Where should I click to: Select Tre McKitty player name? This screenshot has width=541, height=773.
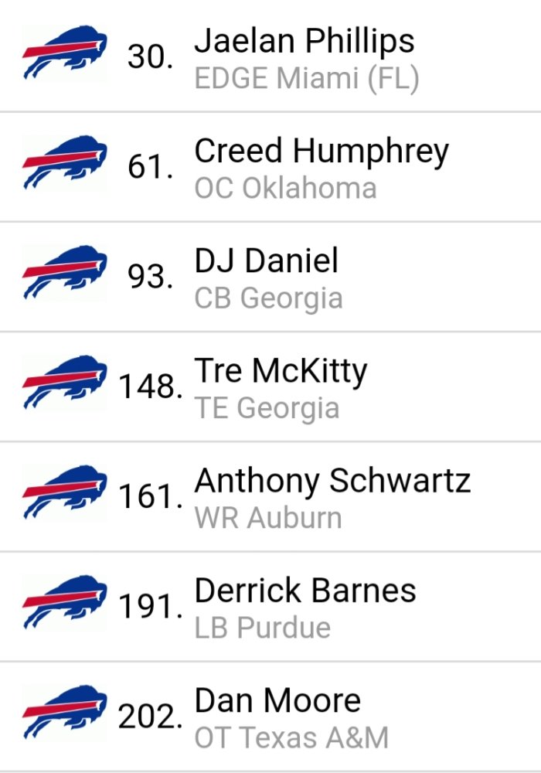[x=281, y=371]
